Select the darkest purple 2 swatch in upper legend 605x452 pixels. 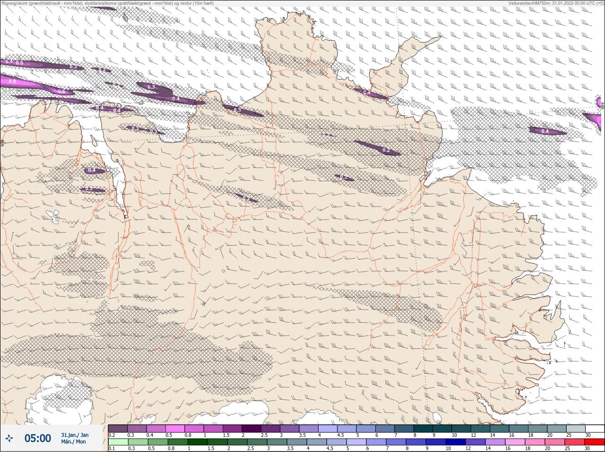click(x=251, y=428)
